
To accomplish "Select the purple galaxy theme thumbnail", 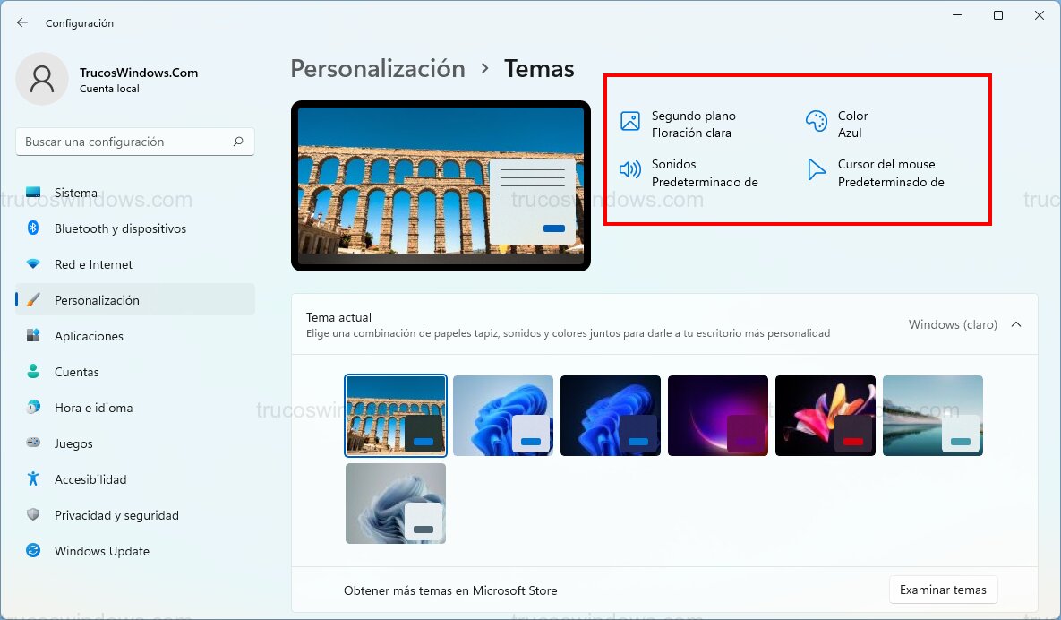I will pyautogui.click(x=717, y=415).
